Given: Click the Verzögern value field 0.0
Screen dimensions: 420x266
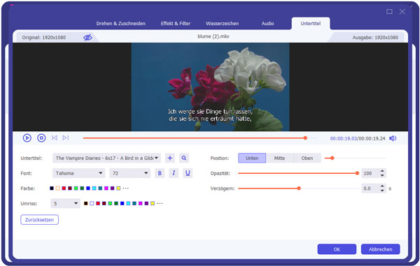Looking at the screenshot, I should [x=370, y=189].
